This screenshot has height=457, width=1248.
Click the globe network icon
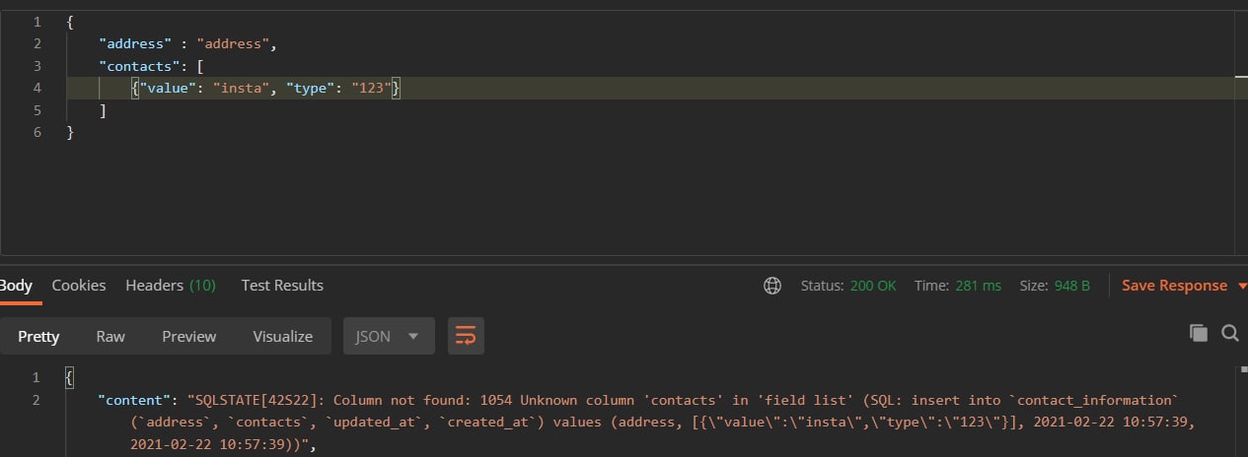pos(772,286)
